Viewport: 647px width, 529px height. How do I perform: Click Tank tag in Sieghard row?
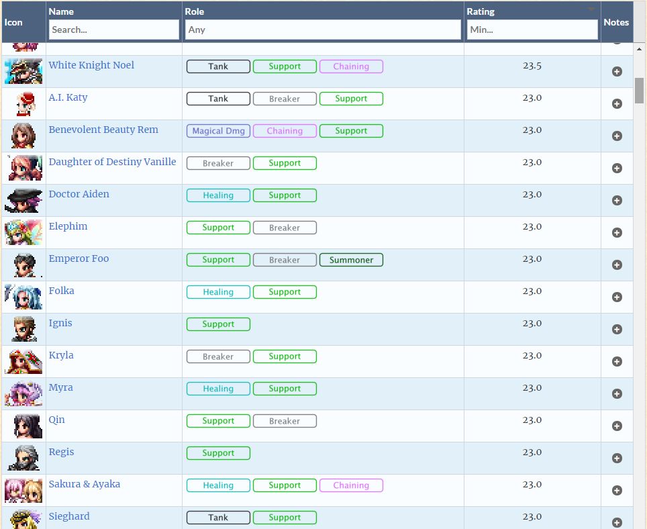[x=218, y=518]
